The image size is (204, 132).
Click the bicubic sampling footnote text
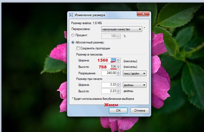[x=103, y=99]
